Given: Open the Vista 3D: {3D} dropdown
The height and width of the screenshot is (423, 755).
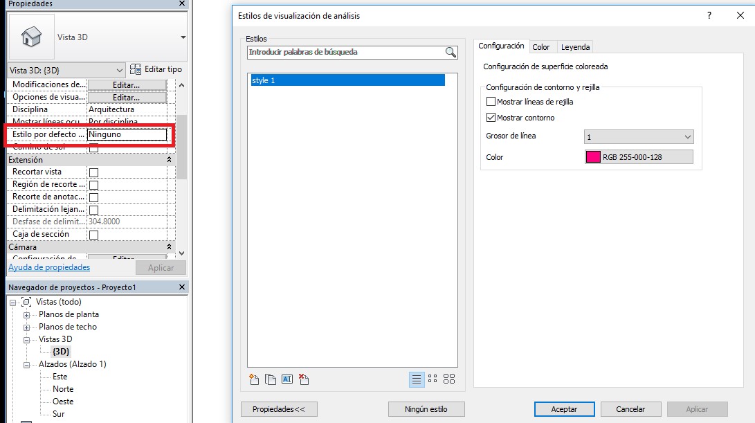Looking at the screenshot, I should [66, 70].
